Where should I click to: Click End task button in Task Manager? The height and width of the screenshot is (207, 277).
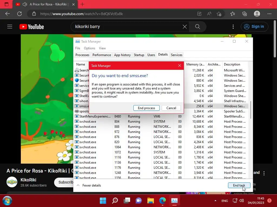239,185
